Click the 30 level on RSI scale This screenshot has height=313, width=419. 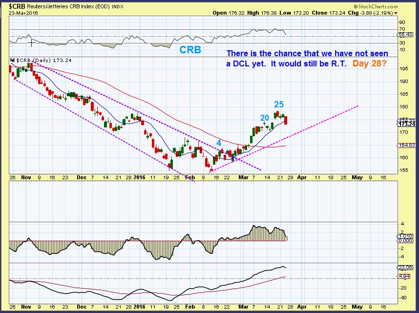tap(402, 43)
